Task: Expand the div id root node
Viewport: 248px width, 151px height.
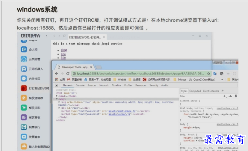Action: 59,108
